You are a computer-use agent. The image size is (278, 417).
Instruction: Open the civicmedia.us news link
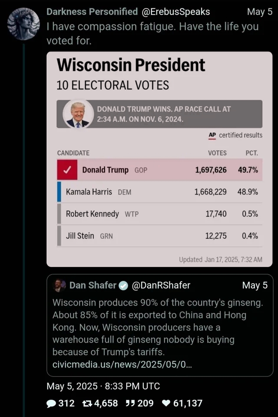click(x=122, y=364)
